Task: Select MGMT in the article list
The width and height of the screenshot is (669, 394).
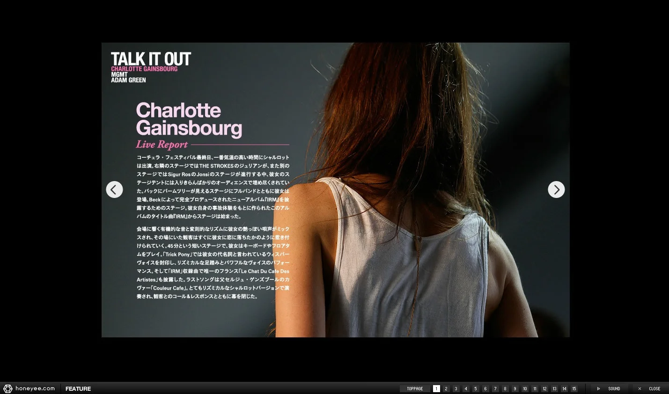Action: click(119, 74)
